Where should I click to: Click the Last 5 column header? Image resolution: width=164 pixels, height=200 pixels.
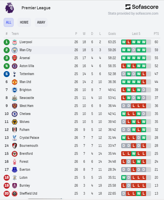pyautogui.click(x=136, y=34)
